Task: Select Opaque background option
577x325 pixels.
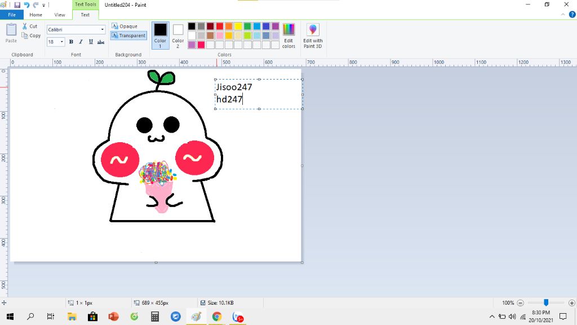Action: [125, 27]
